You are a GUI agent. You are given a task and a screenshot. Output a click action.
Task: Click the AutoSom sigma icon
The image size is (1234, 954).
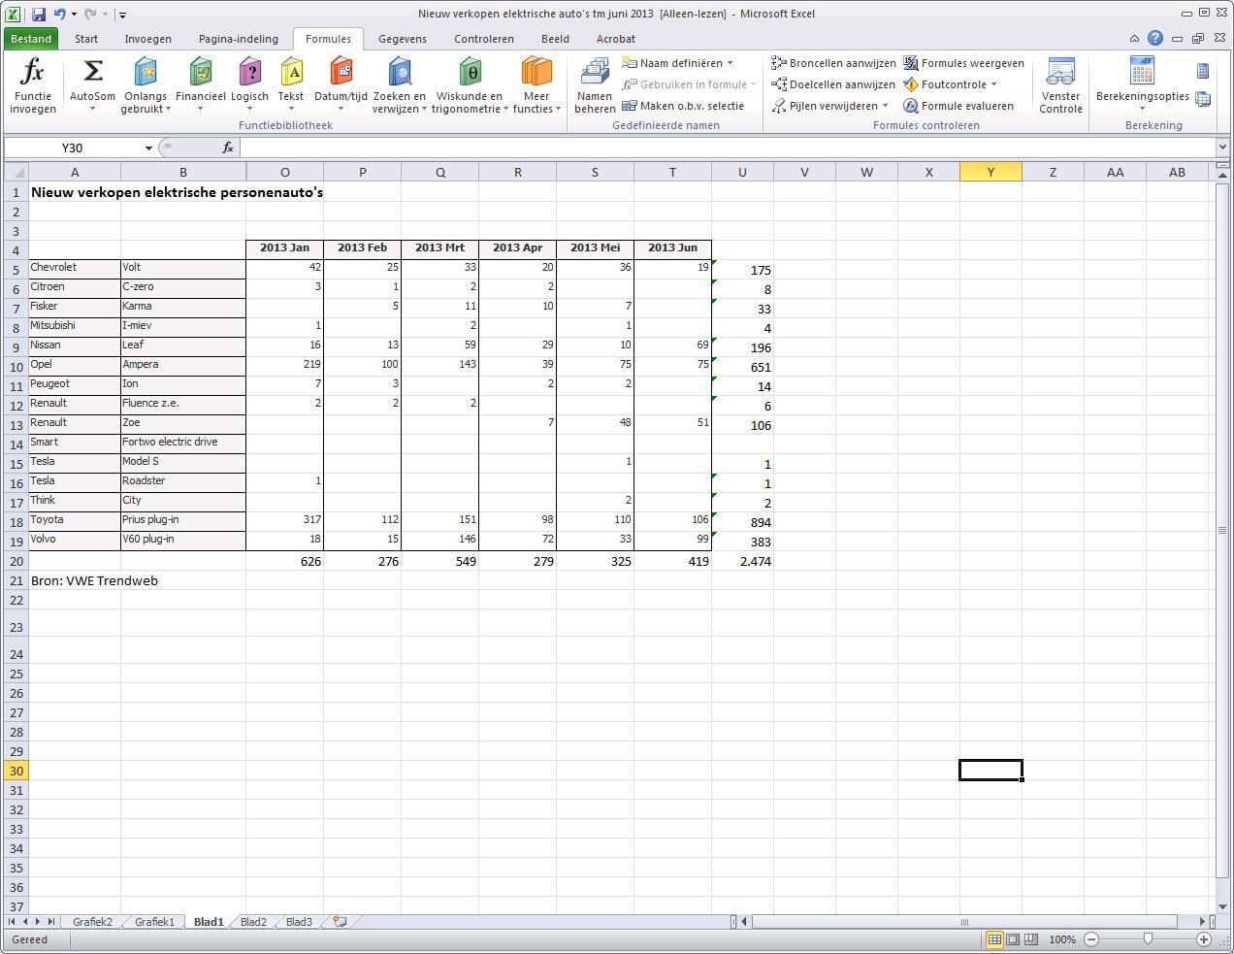pos(93,71)
